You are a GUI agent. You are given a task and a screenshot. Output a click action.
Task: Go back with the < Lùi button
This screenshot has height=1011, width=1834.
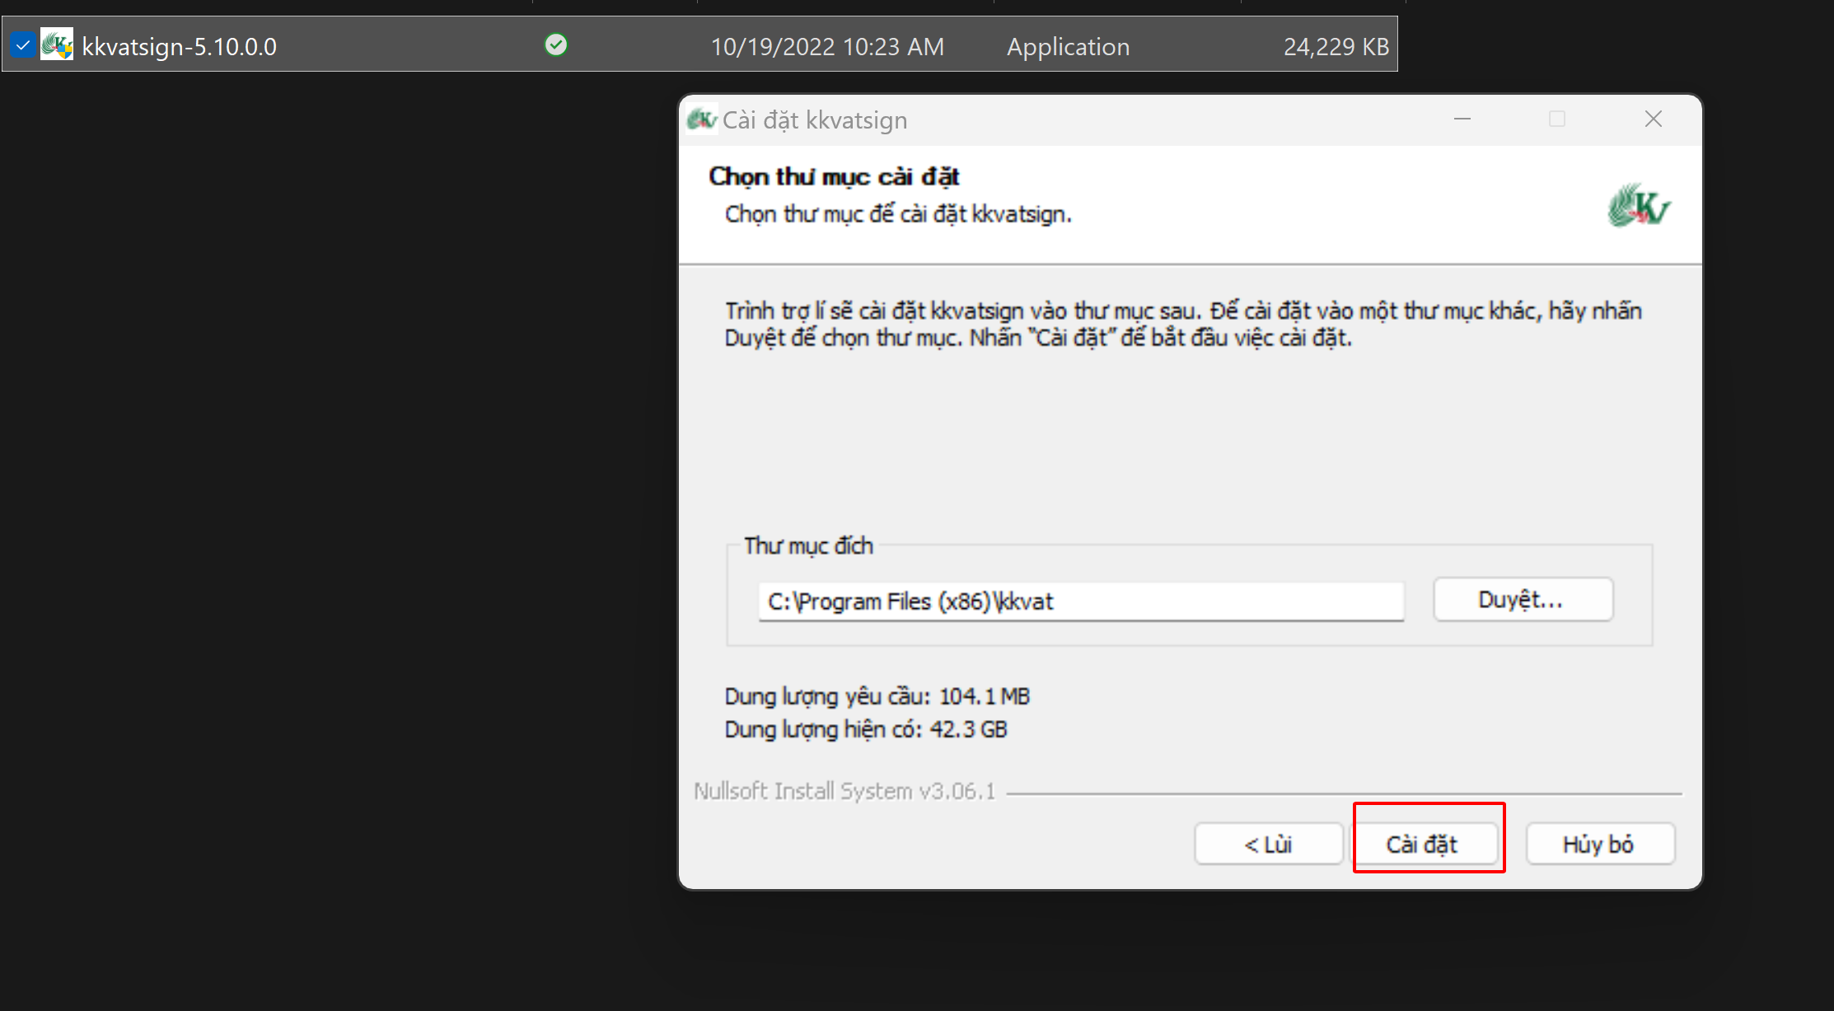(x=1268, y=844)
